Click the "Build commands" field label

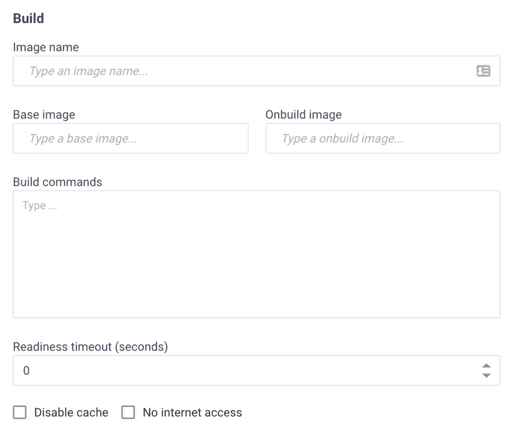point(57,182)
